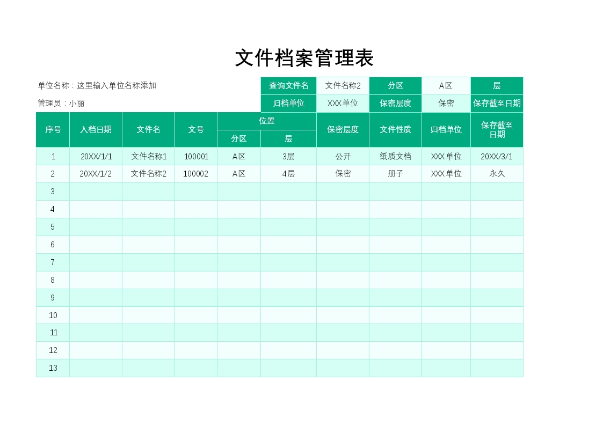Click the query 归档单位 label

tap(288, 104)
